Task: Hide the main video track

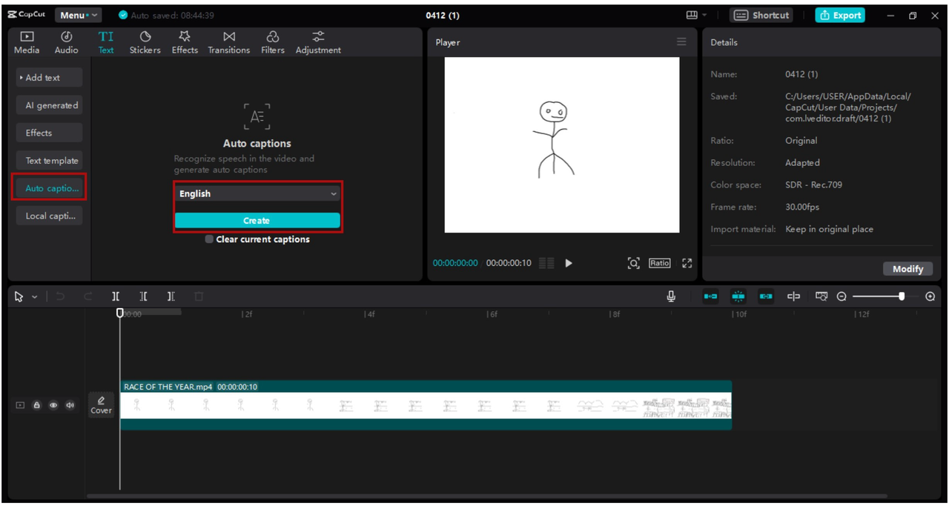Action: point(53,405)
